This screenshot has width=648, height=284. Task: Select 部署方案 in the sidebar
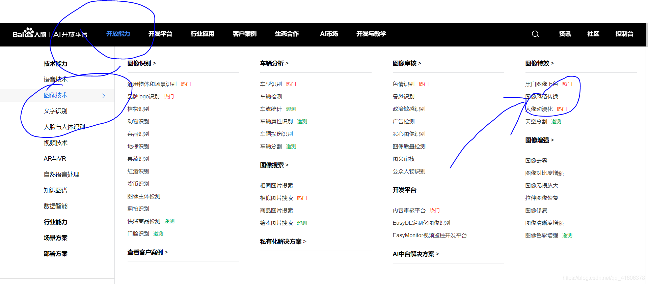pos(56,254)
